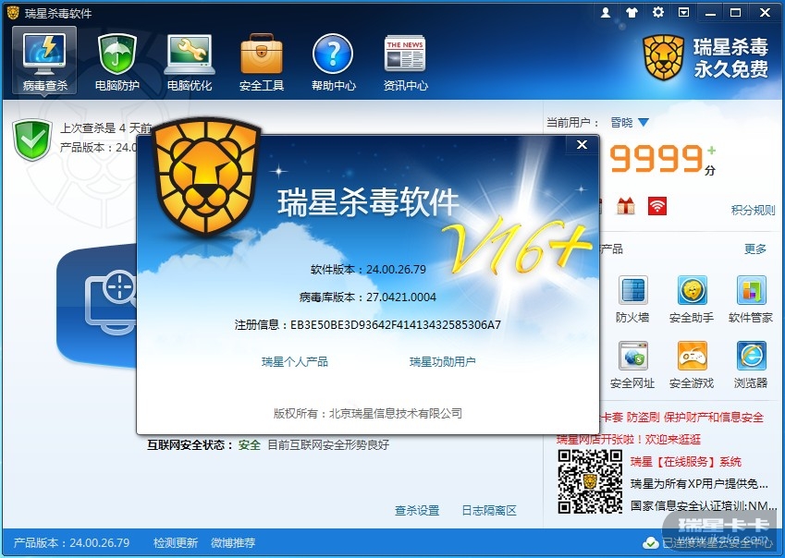
Task: Click the software version 24.00.26.79 text in dialog
Action: [369, 270]
